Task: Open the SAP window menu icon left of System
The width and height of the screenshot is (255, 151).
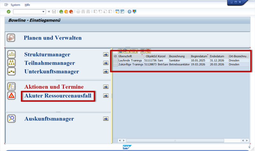Action: pyautogui.click(x=6, y=5)
